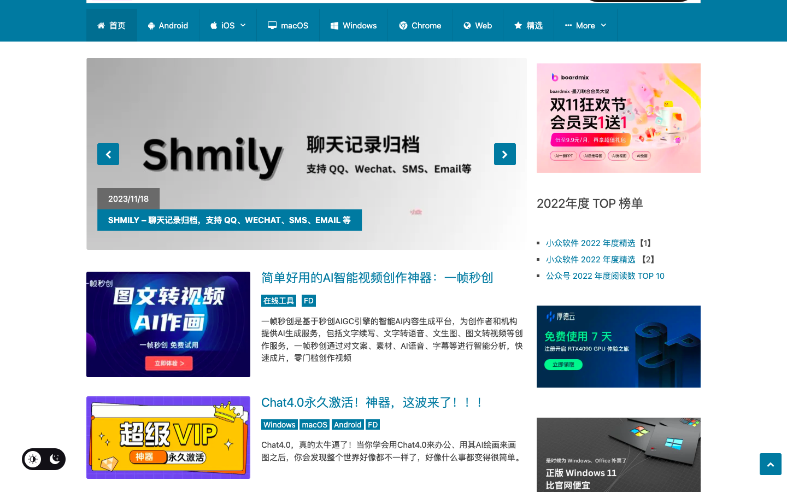
Task: Click the FD tag under 一帧秒创 article
Action: (309, 301)
